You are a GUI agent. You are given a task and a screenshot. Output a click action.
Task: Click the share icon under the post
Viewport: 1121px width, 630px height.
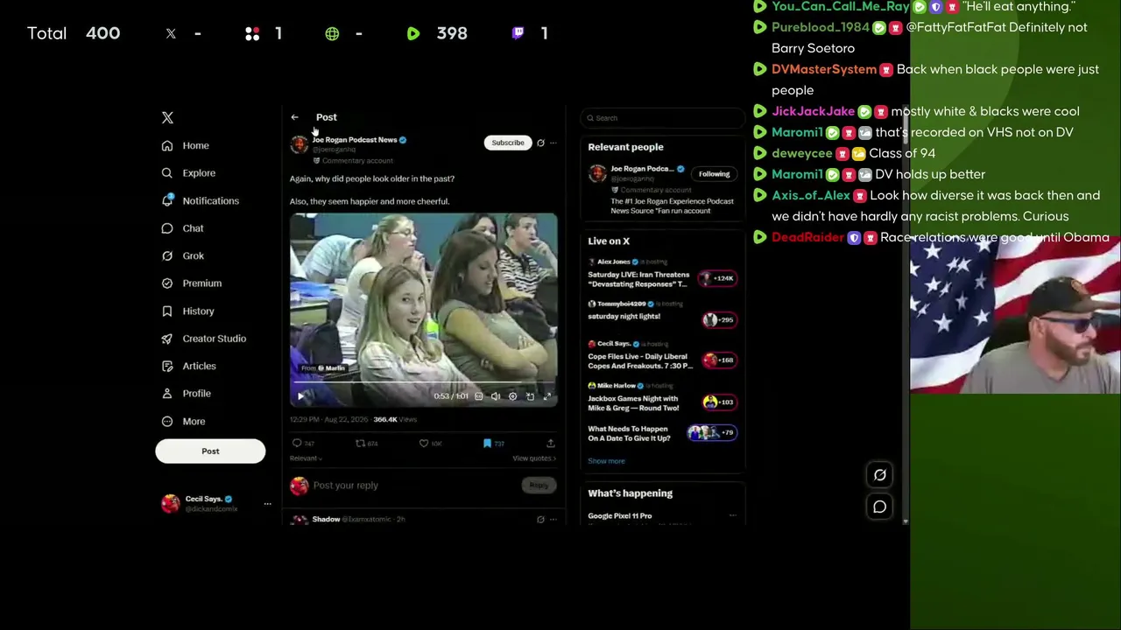click(550, 444)
